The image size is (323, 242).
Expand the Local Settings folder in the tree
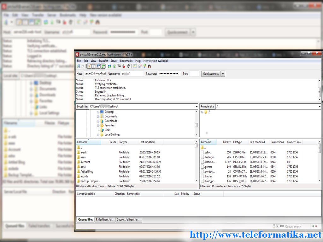click(x=98, y=135)
